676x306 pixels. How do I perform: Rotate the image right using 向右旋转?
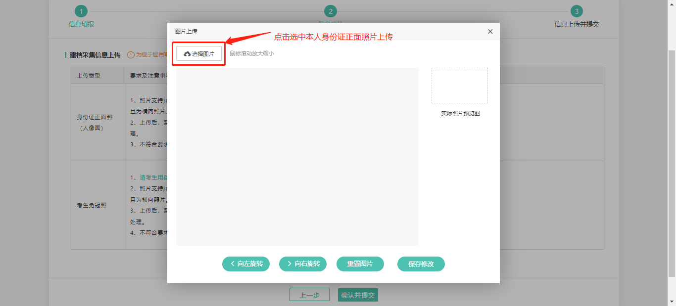303,264
